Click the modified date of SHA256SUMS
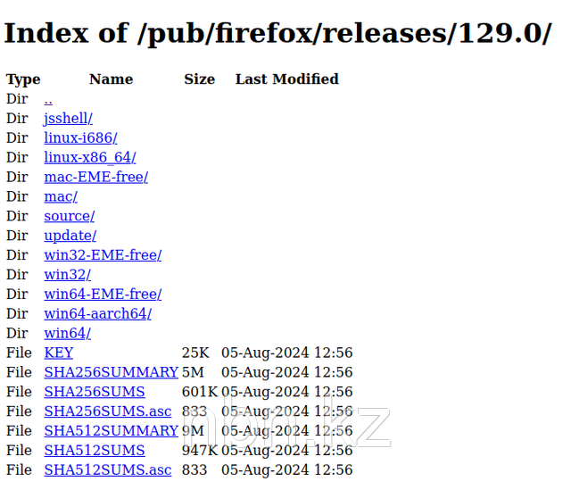 (287, 392)
